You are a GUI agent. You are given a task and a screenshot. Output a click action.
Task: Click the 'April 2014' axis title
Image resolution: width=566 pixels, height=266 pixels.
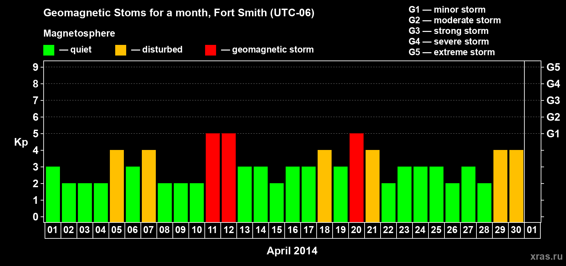click(292, 251)
